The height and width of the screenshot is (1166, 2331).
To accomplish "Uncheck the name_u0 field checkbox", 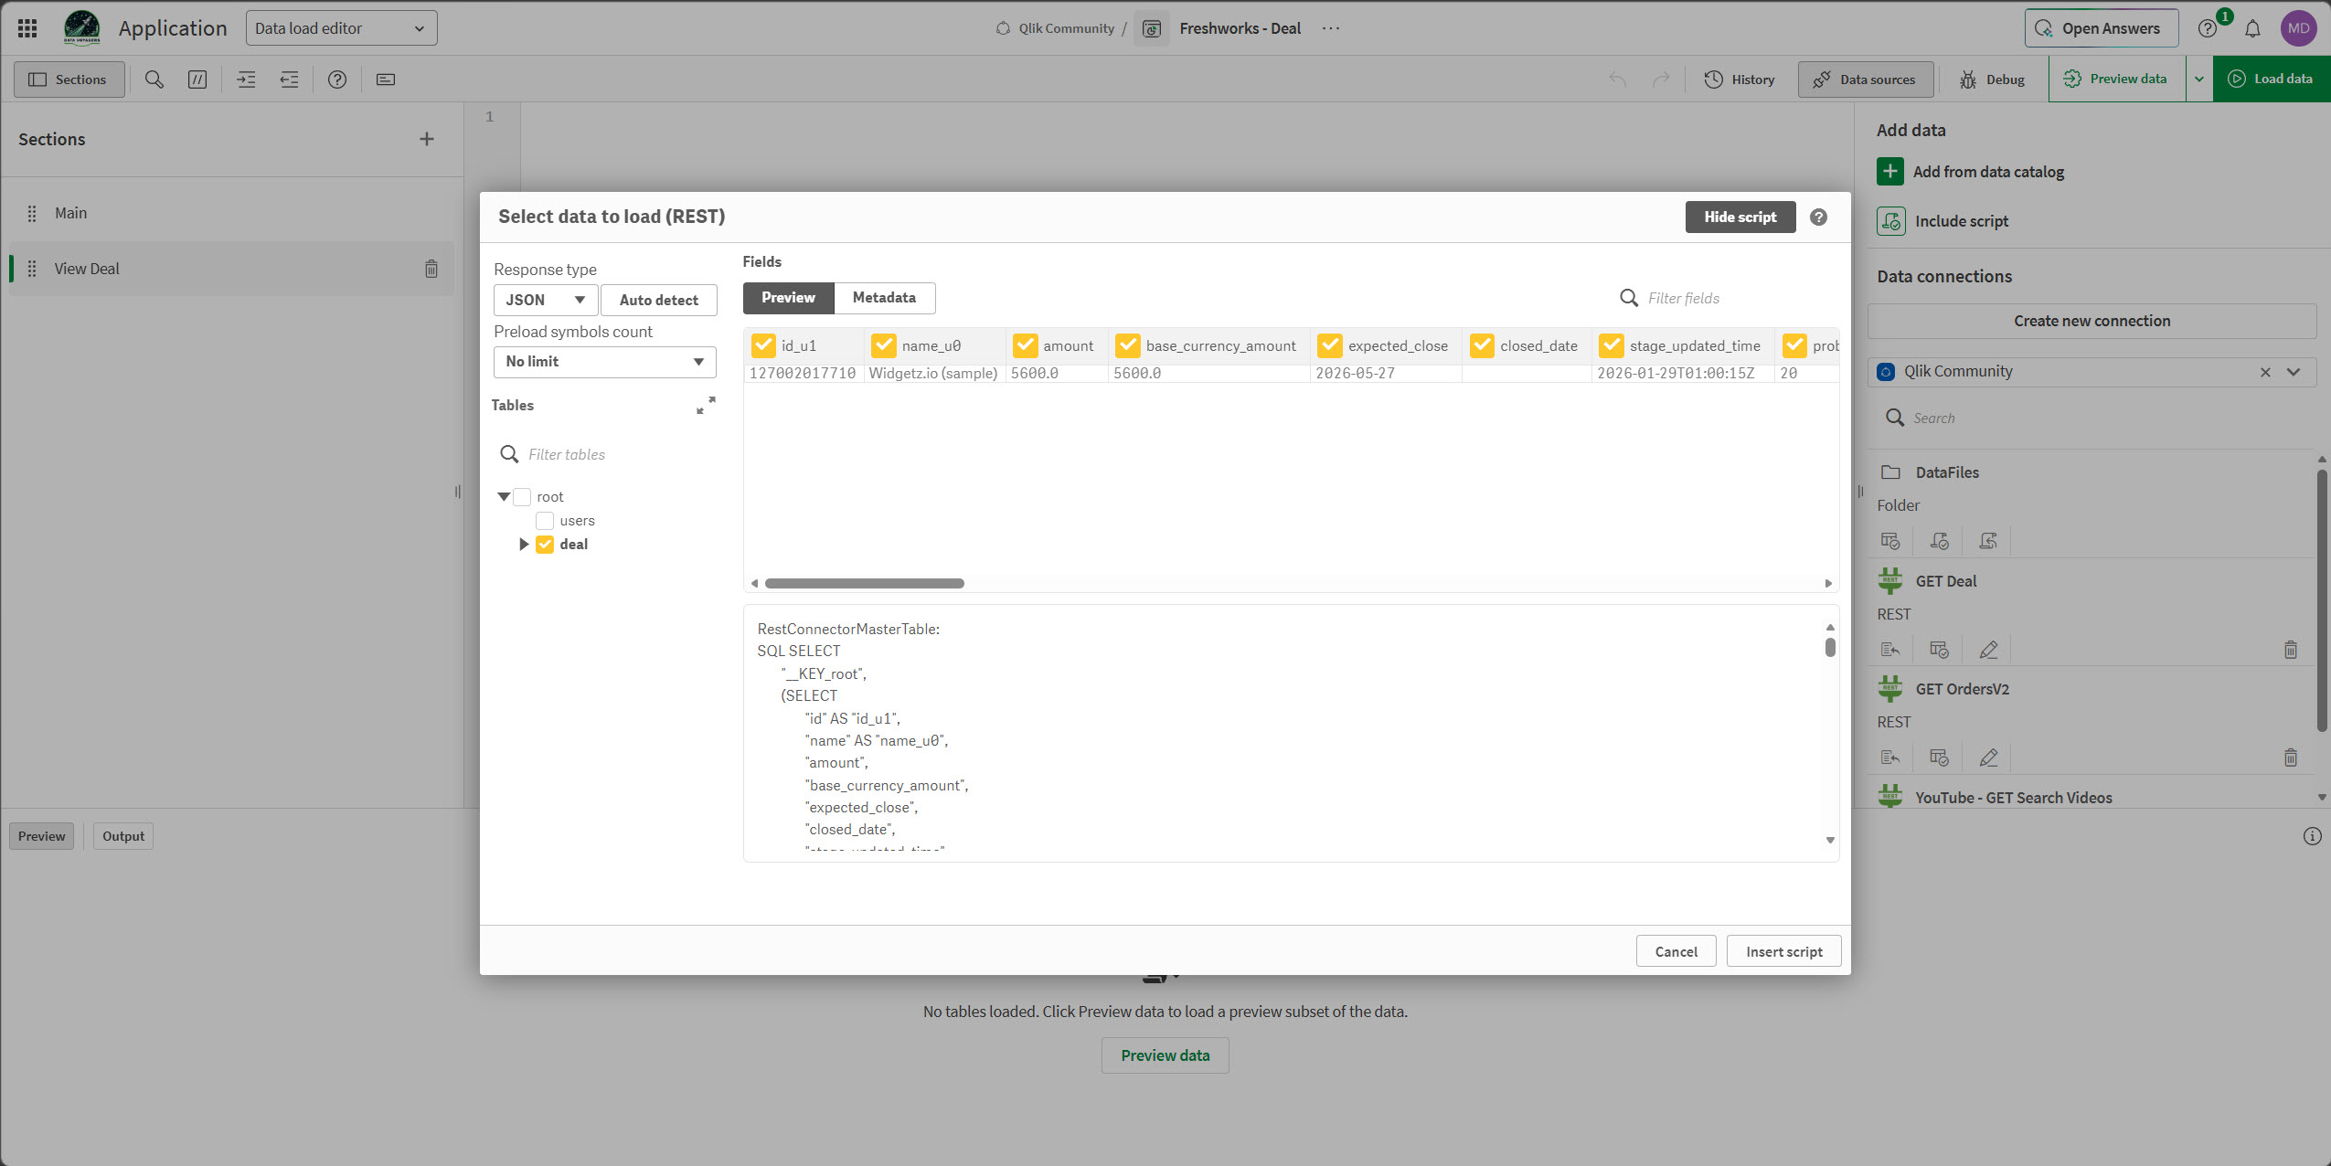I will click(884, 345).
